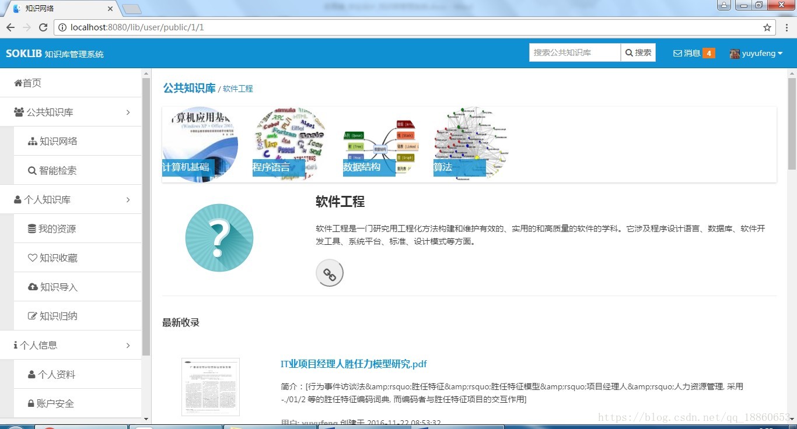Open 知识导入 menu item
The image size is (797, 429).
[x=78, y=287]
